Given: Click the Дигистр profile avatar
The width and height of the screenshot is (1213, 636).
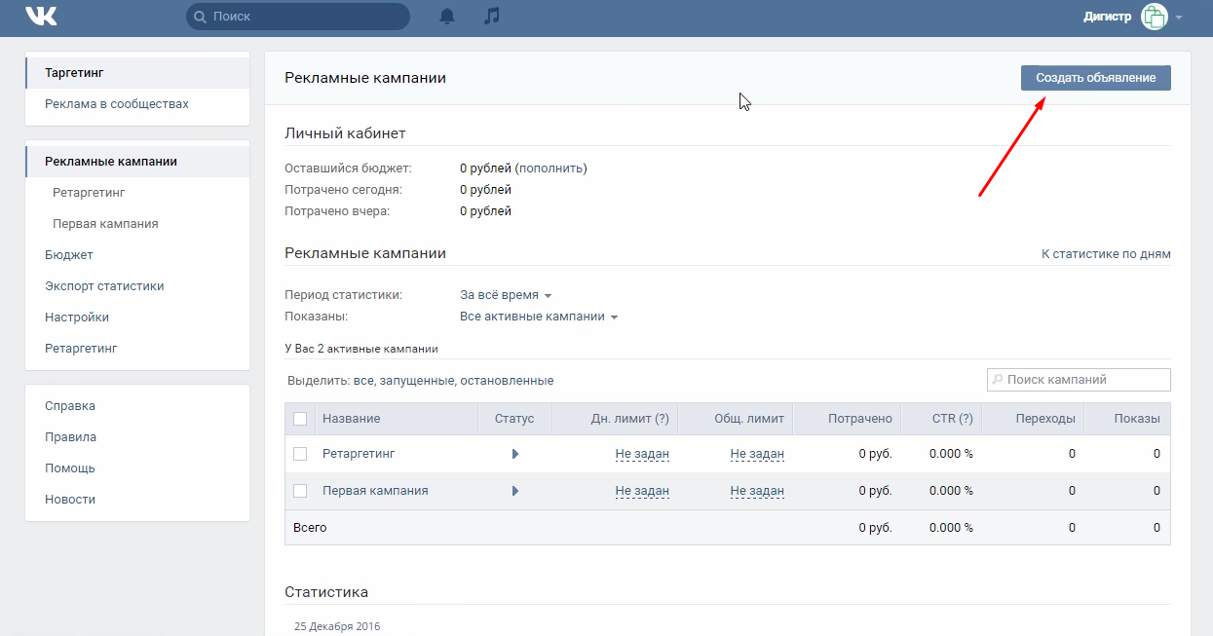Looking at the screenshot, I should point(1154,17).
